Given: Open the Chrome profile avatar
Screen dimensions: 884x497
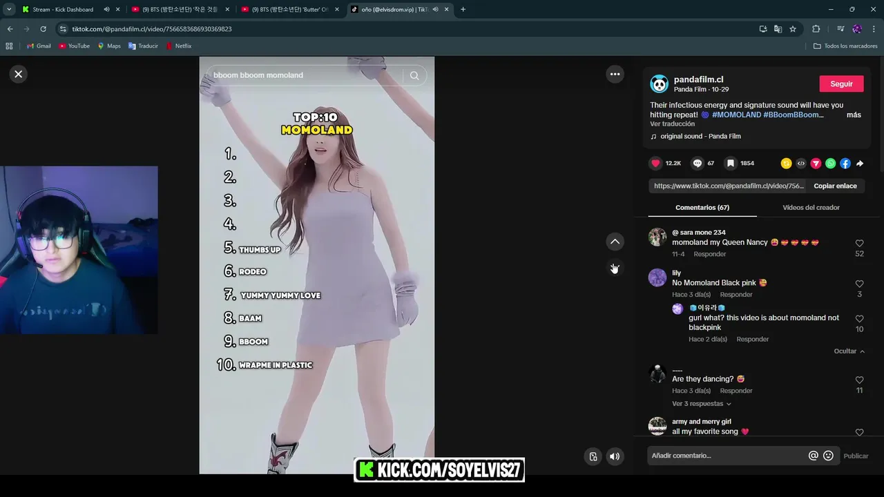Looking at the screenshot, I should pos(857,29).
